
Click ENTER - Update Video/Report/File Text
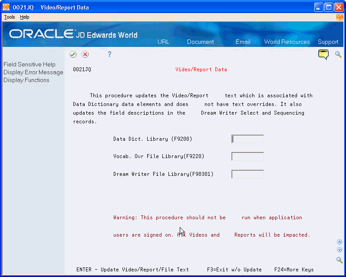pos(132,270)
